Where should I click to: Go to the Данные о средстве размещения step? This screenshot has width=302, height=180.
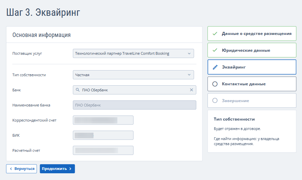point(256,34)
